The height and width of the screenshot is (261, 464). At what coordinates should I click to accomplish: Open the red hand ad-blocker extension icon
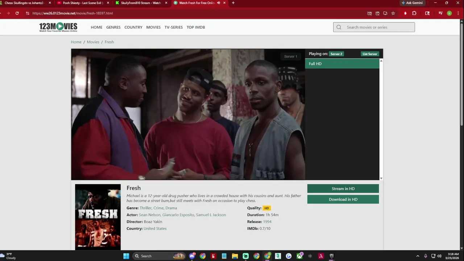point(405,13)
